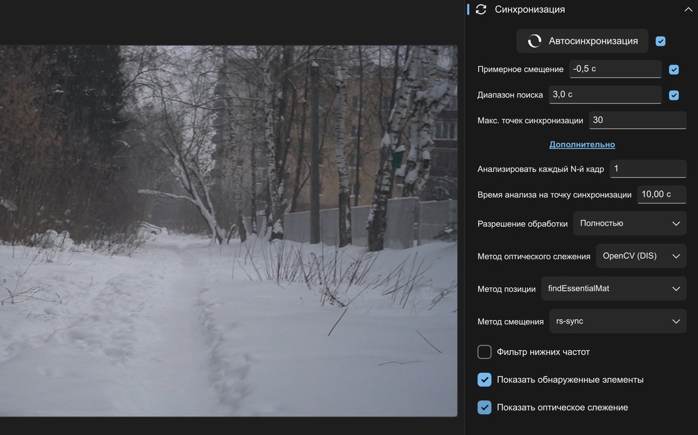
Task: Click the Примерное смещение input field
Action: [615, 69]
